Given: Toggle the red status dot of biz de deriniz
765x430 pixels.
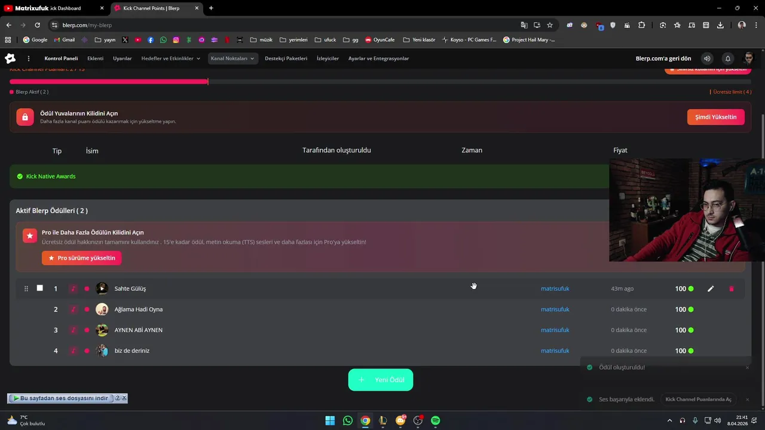Looking at the screenshot, I should (87, 351).
